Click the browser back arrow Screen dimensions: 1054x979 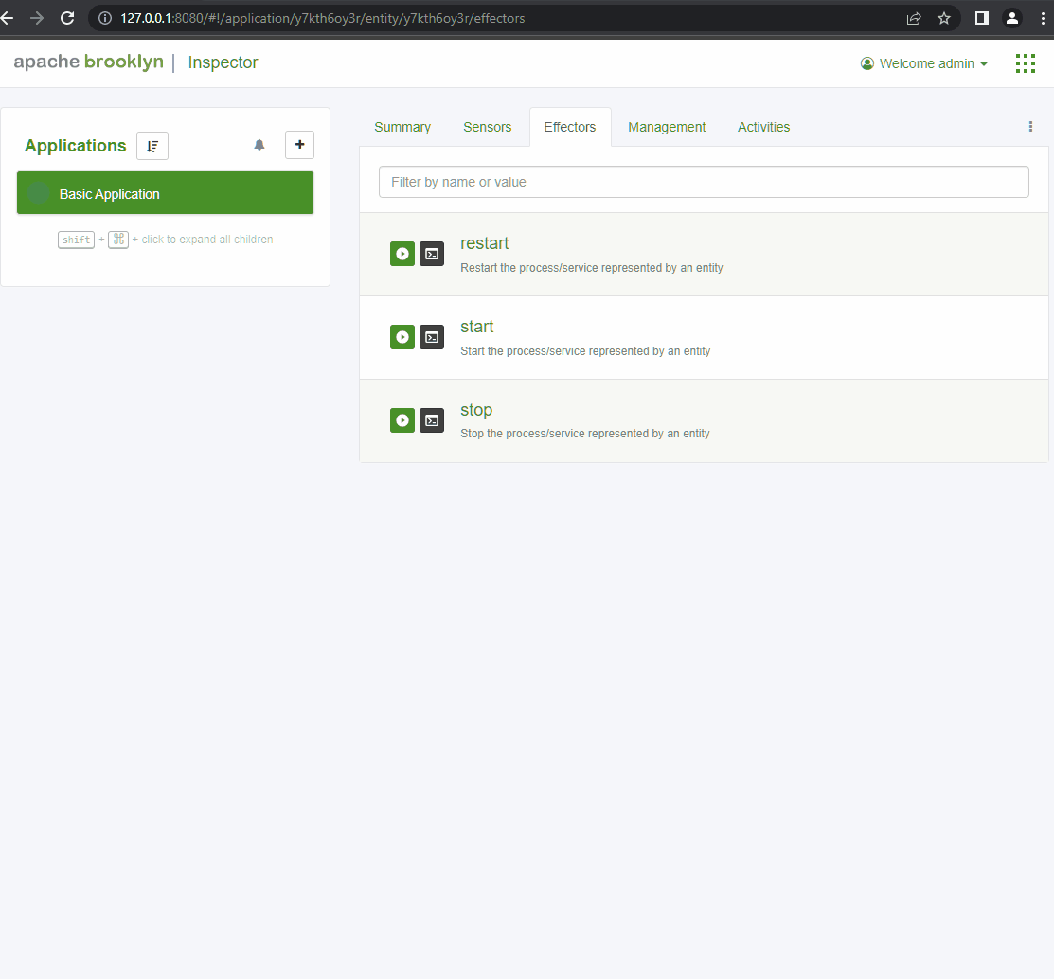tap(8, 18)
